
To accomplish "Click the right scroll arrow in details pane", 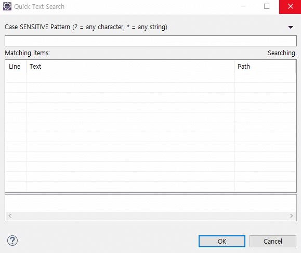I will pyautogui.click(x=292, y=216).
